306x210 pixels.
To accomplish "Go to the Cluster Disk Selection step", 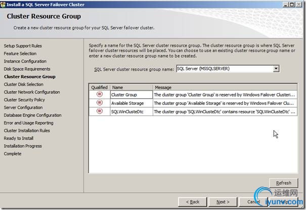I will coord(24,85).
